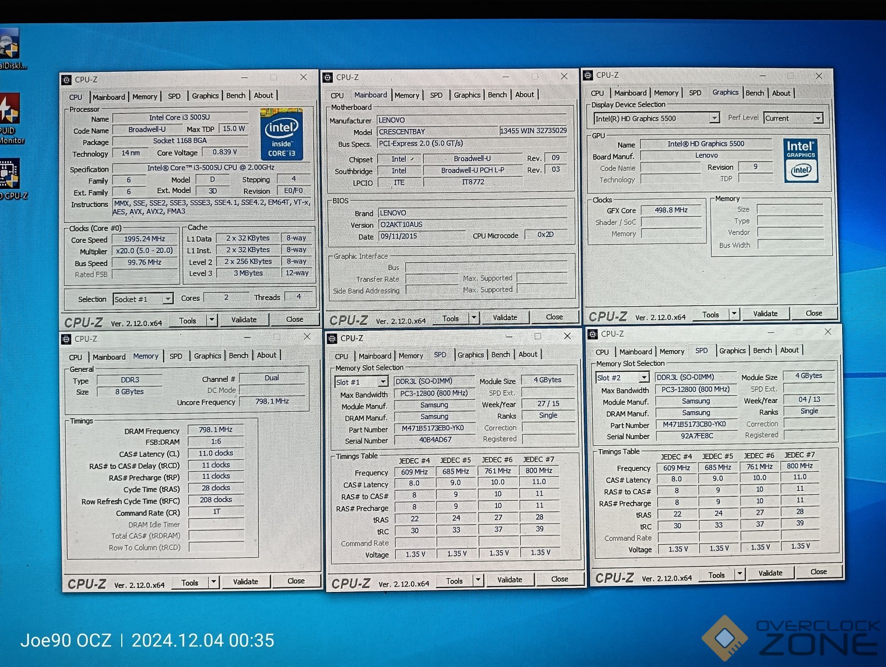
Task: Click the Close button in the Slot #1 window
Action: pos(559,579)
